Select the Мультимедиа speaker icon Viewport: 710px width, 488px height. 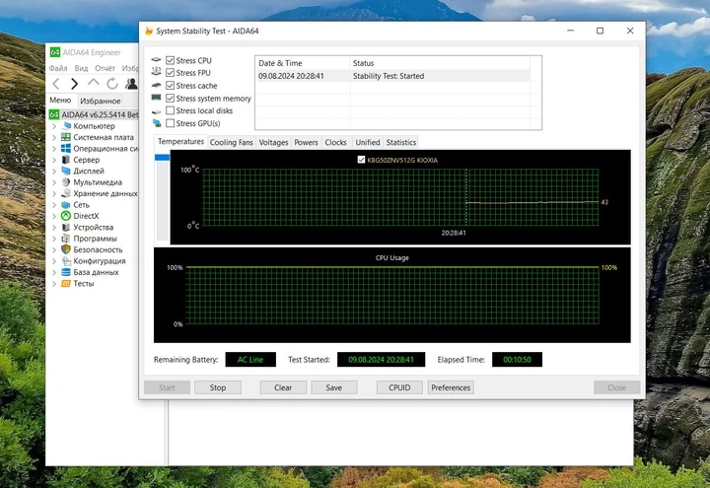(x=66, y=182)
